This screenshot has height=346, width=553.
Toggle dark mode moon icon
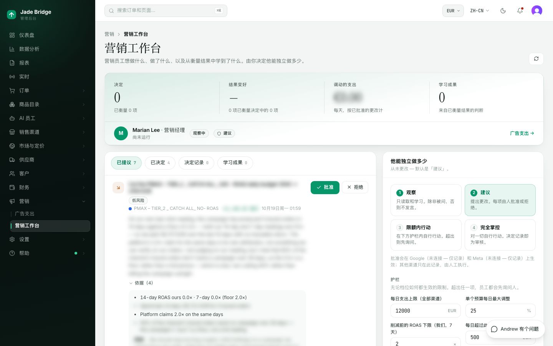coord(503,11)
